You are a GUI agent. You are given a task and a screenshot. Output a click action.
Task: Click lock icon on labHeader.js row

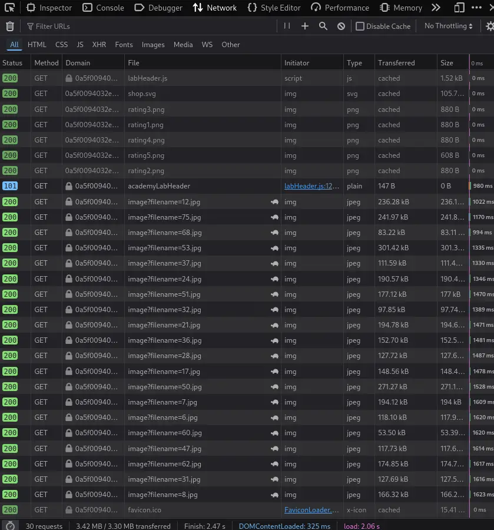pyautogui.click(x=69, y=78)
